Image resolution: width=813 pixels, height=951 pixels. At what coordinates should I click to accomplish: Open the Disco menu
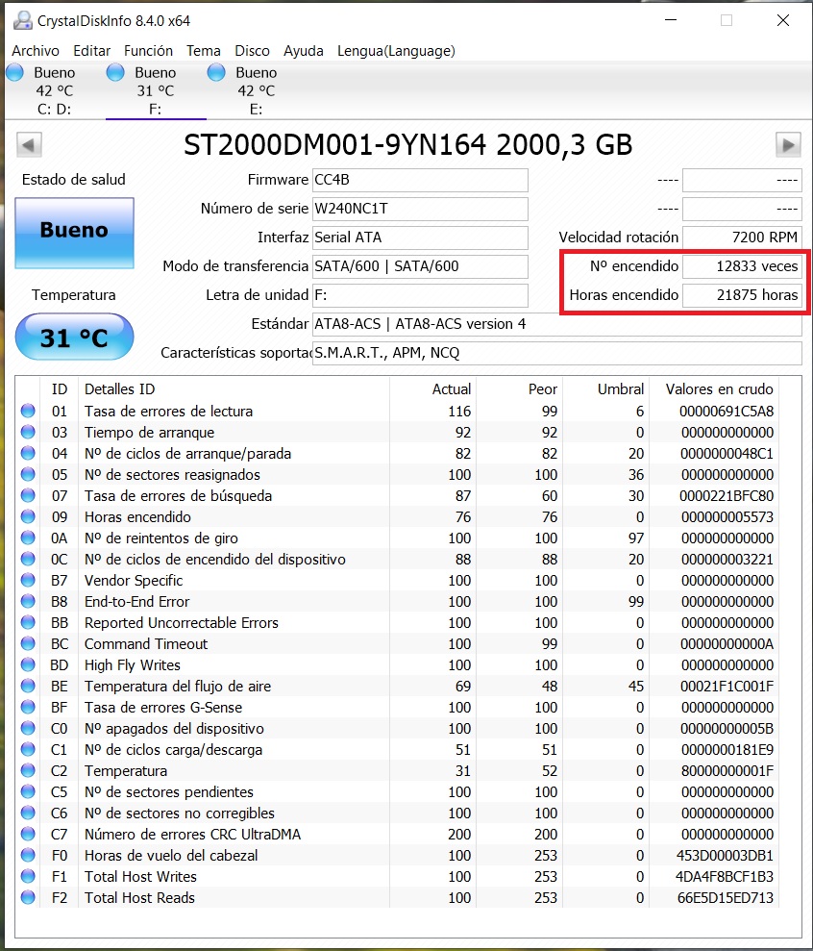tap(252, 51)
